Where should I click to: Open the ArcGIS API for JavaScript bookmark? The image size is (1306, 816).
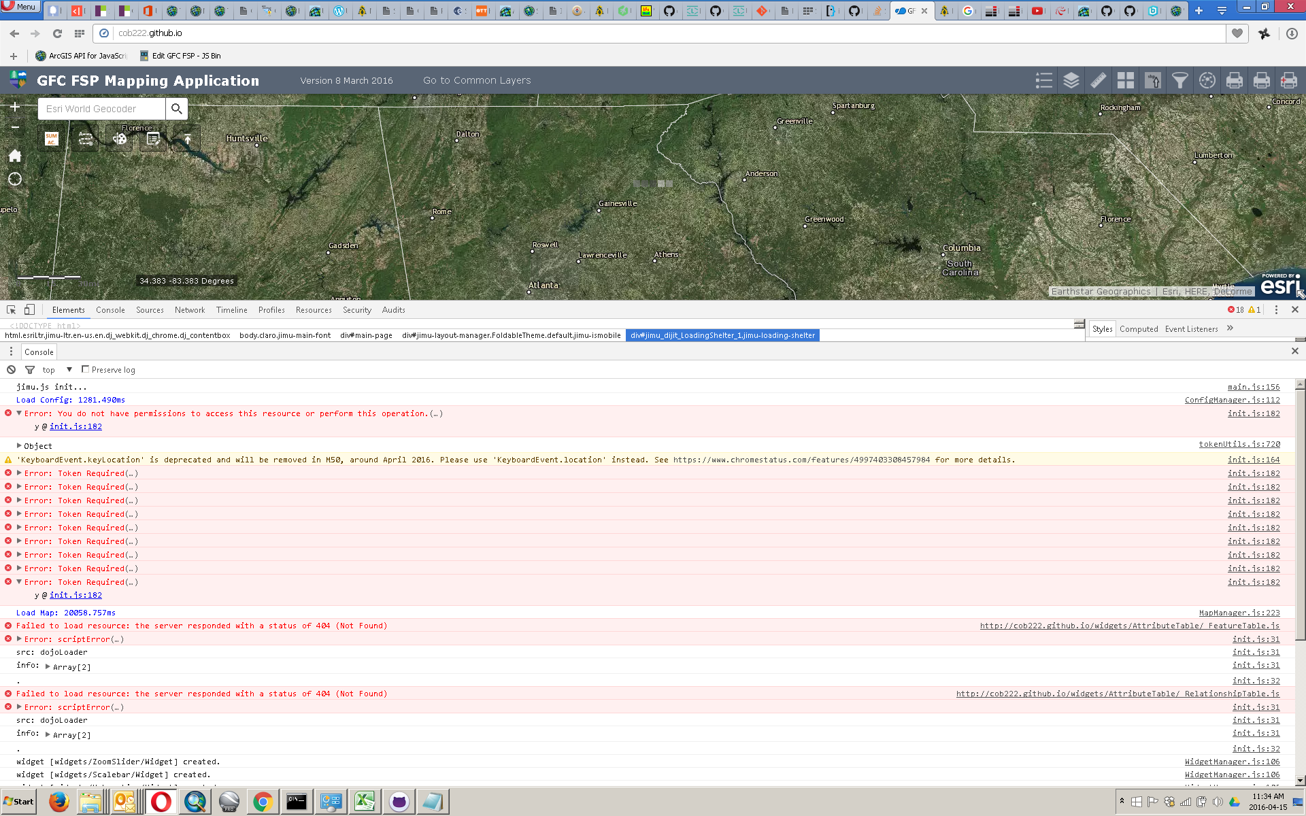tap(81, 56)
